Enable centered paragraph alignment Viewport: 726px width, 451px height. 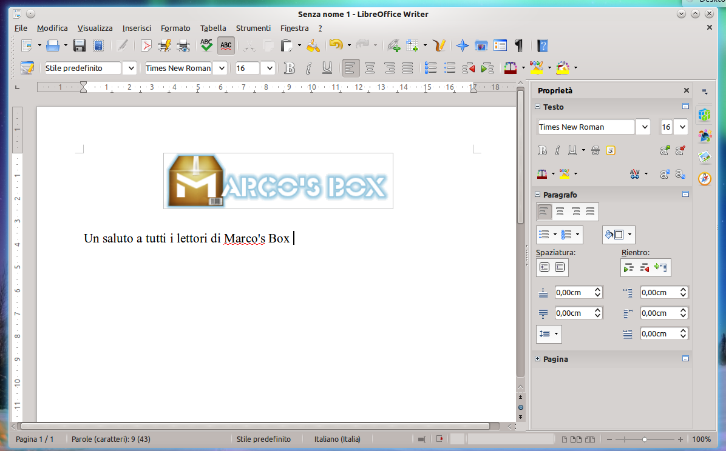point(370,68)
